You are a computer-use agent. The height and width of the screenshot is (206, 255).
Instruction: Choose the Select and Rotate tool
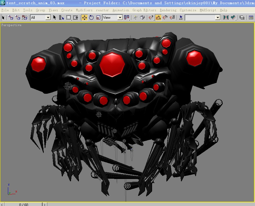coord(91,18)
